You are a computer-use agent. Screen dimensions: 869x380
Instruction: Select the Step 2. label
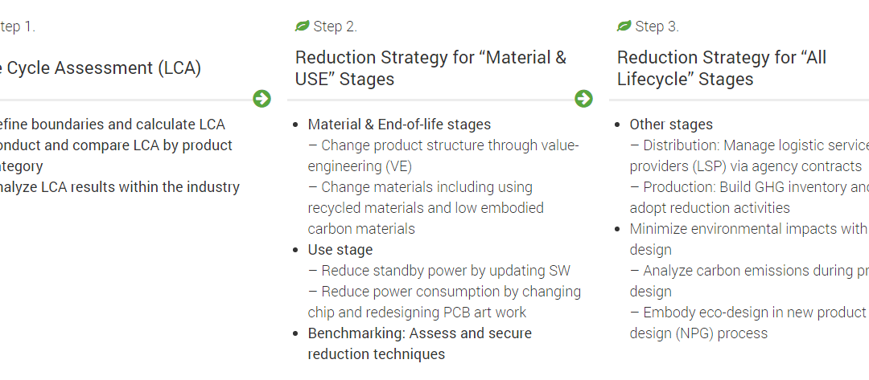coord(336,27)
